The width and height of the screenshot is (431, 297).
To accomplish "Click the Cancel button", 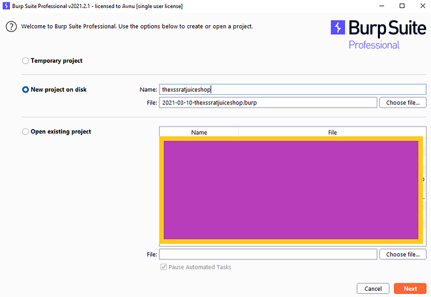I will pyautogui.click(x=373, y=289).
